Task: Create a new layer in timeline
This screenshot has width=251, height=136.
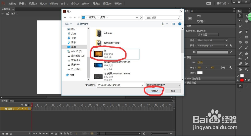Action: pos(3,133)
